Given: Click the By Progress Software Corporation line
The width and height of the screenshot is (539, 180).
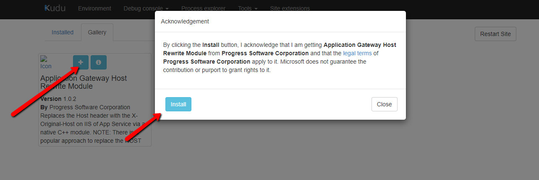Looking at the screenshot, I should (x=85, y=107).
